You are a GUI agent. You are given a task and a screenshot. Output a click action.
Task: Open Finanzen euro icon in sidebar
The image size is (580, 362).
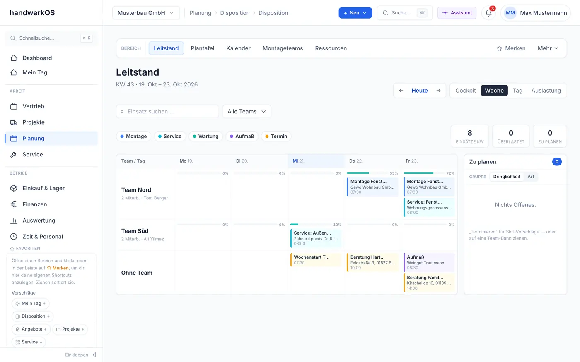14,204
